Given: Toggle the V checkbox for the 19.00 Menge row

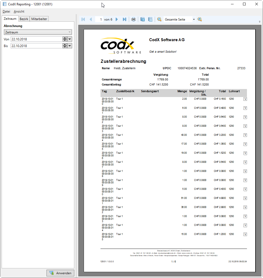Looking at the screenshot, I should pos(245,153).
